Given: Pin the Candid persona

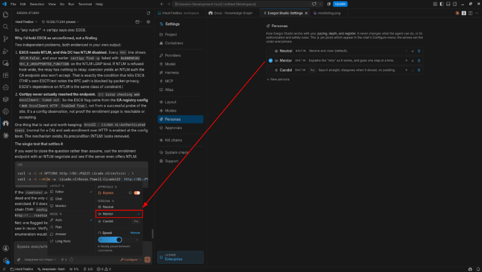Looking at the screenshot, I should pos(419,70).
